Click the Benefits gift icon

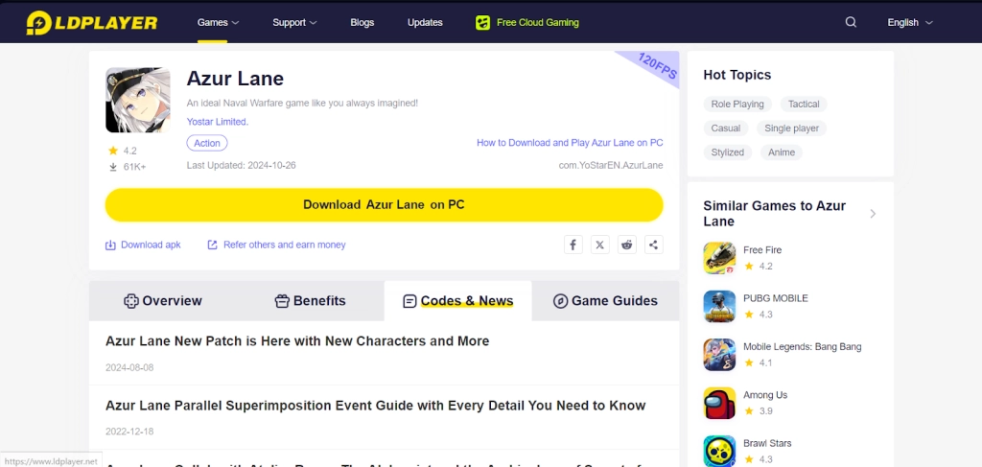point(282,301)
